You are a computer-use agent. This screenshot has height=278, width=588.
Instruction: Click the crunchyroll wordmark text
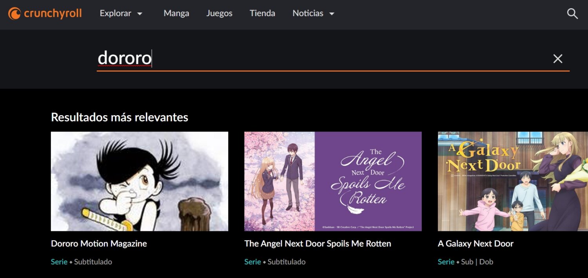pos(53,14)
